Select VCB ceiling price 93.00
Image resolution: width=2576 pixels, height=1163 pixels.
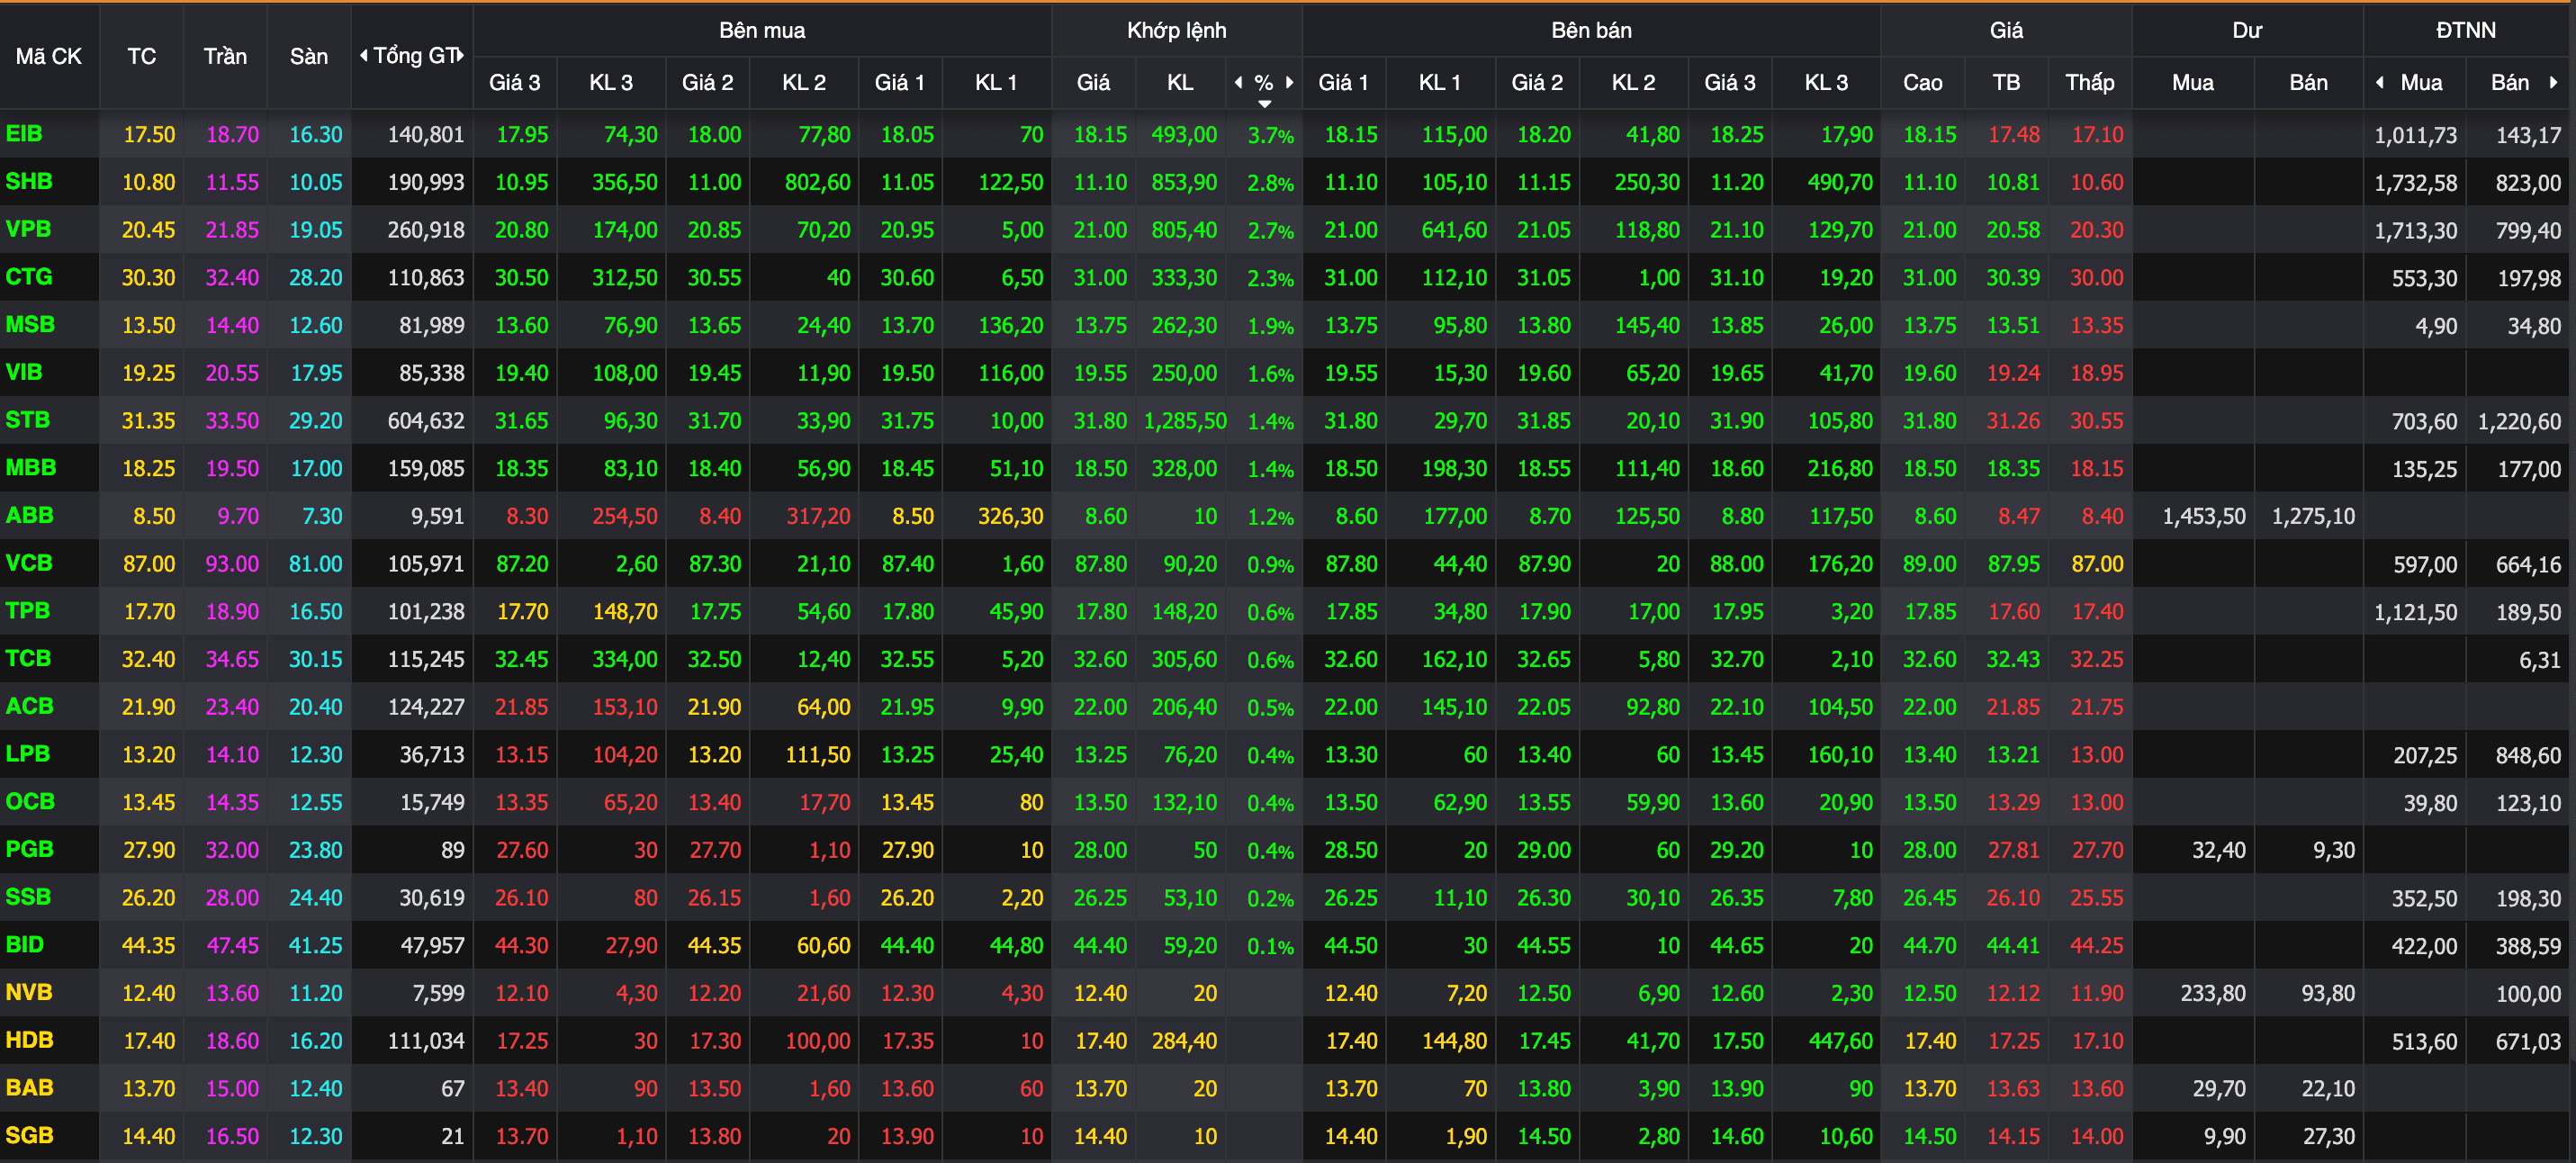tap(232, 564)
